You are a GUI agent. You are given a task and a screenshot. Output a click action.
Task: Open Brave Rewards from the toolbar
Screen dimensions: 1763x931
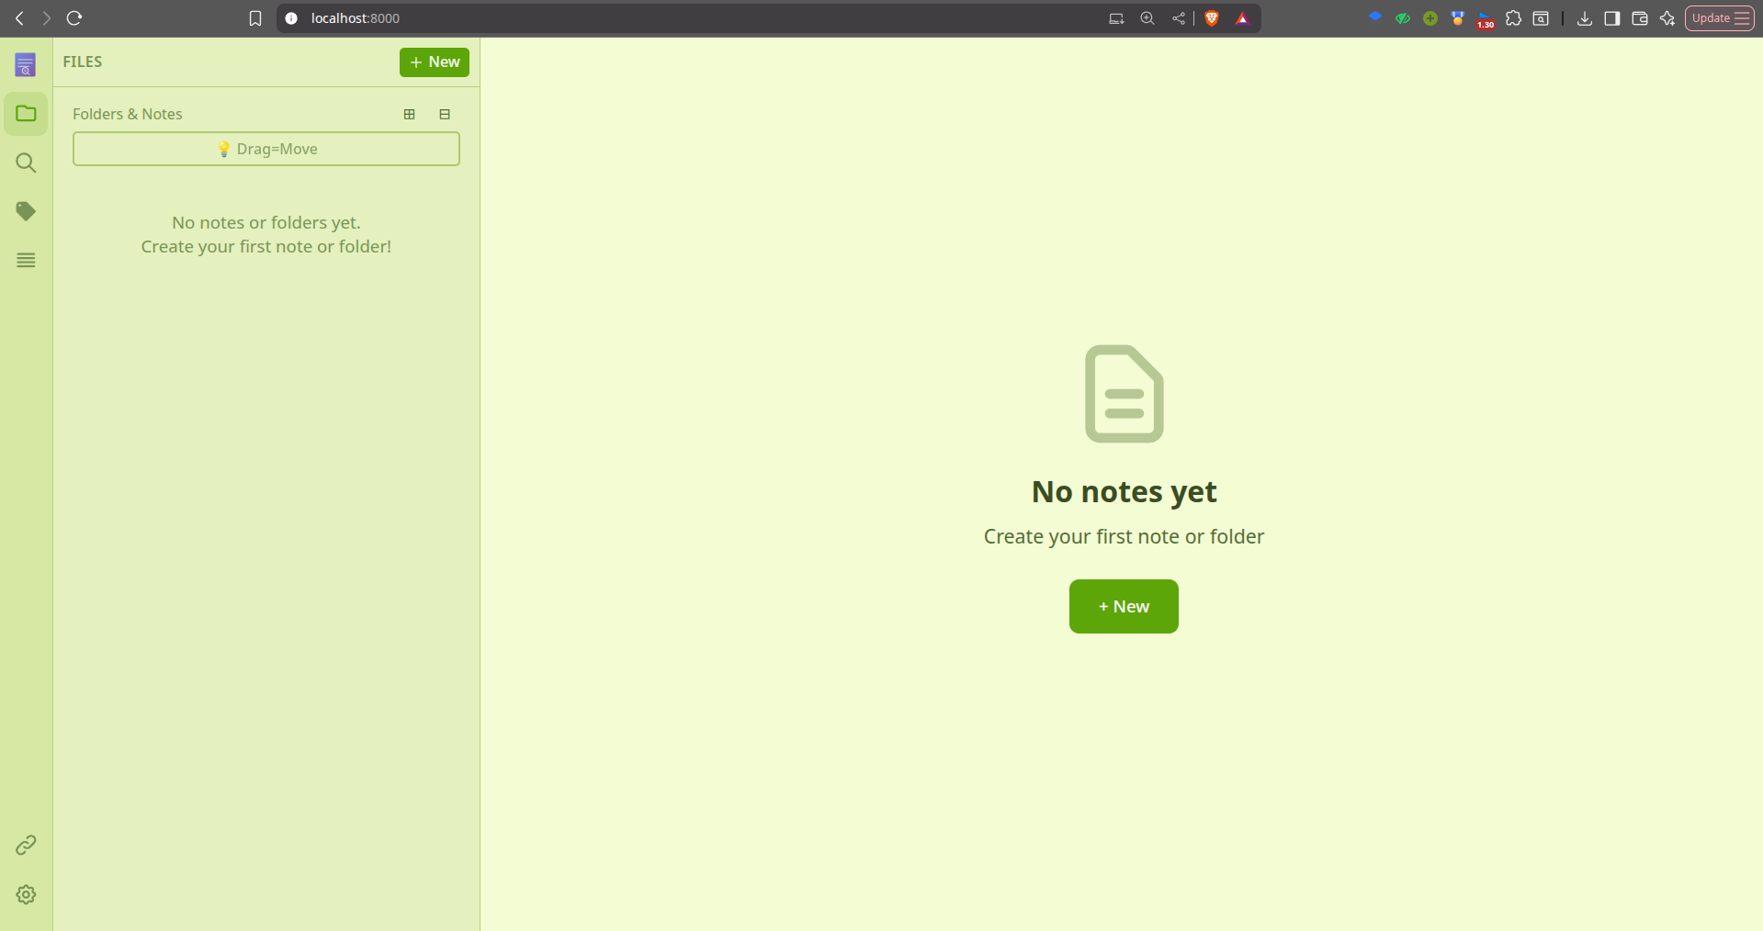pyautogui.click(x=1242, y=18)
